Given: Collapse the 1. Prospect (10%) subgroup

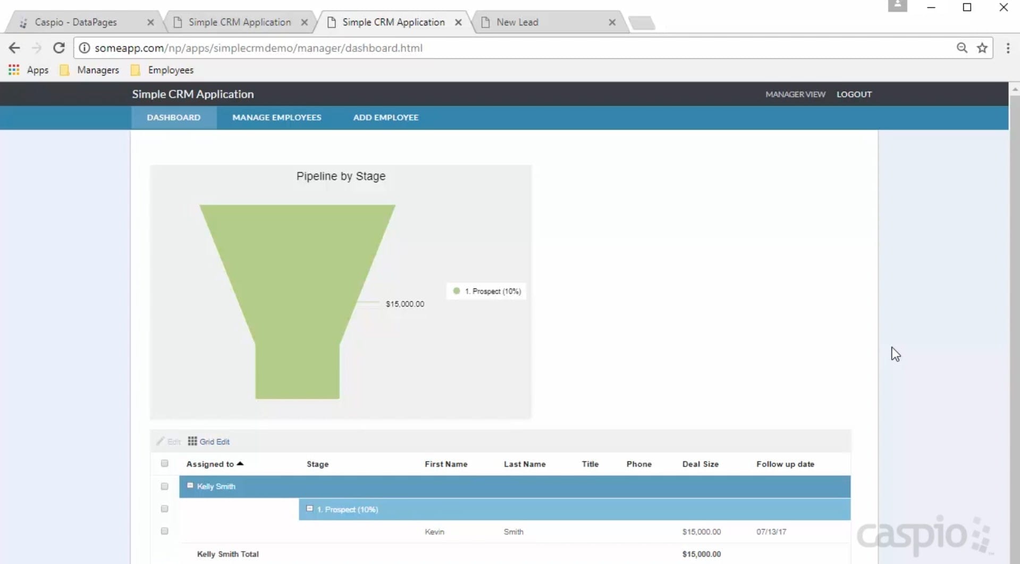Looking at the screenshot, I should pos(309,509).
